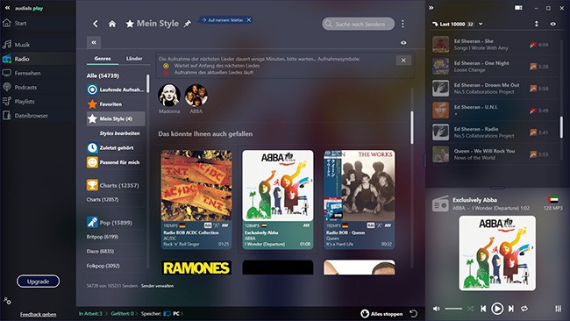Click the up-down sort arrow in playlist
The width and height of the screenshot is (570, 321).
[536, 24]
